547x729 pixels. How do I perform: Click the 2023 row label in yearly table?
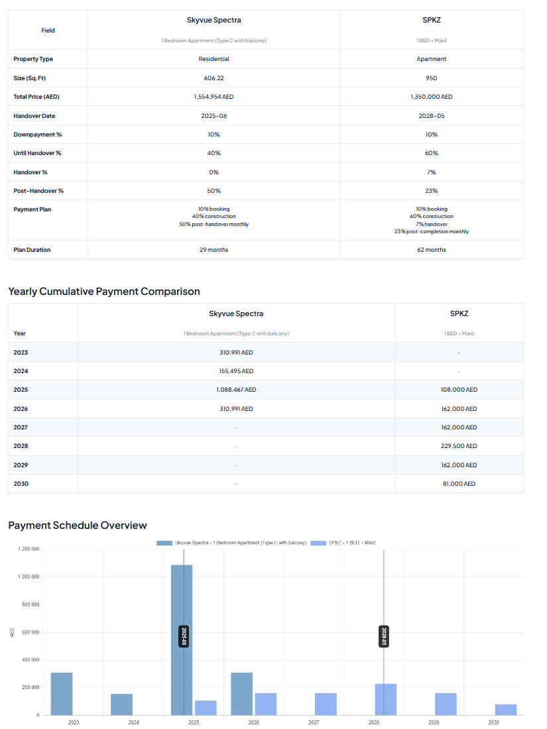(x=21, y=353)
